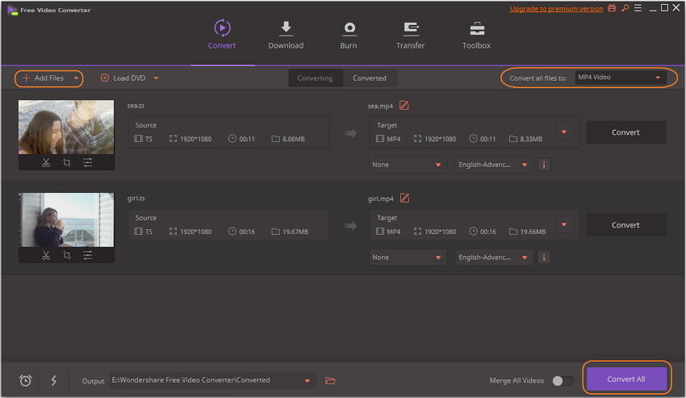Switch to the Download tab
The image size is (686, 398).
click(286, 36)
